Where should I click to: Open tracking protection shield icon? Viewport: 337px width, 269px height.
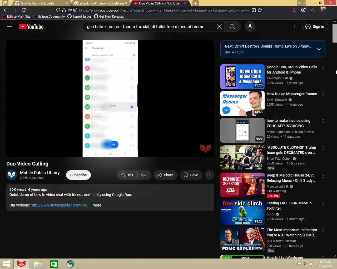tap(58, 10)
